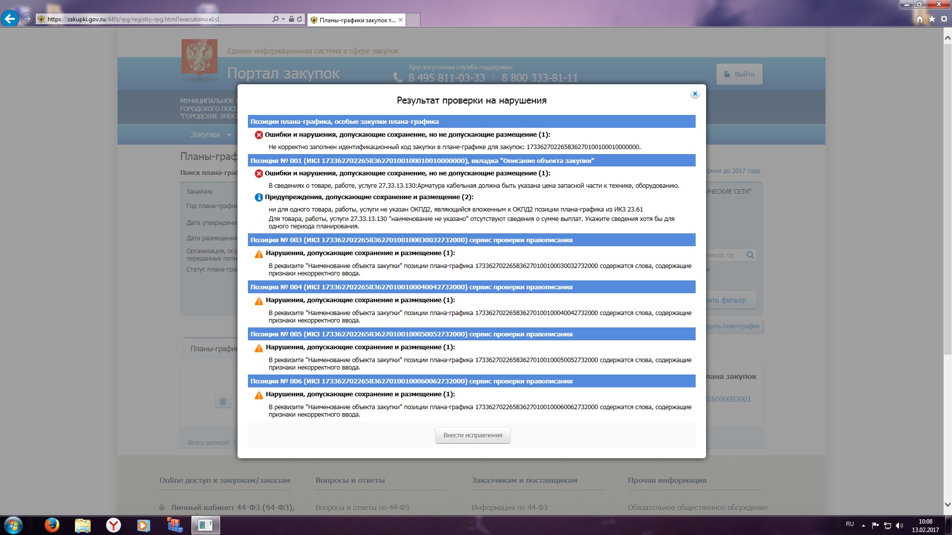This screenshot has height=535, width=952.
Task: Open Yandex Browser from the taskbar
Action: pyautogui.click(x=114, y=525)
